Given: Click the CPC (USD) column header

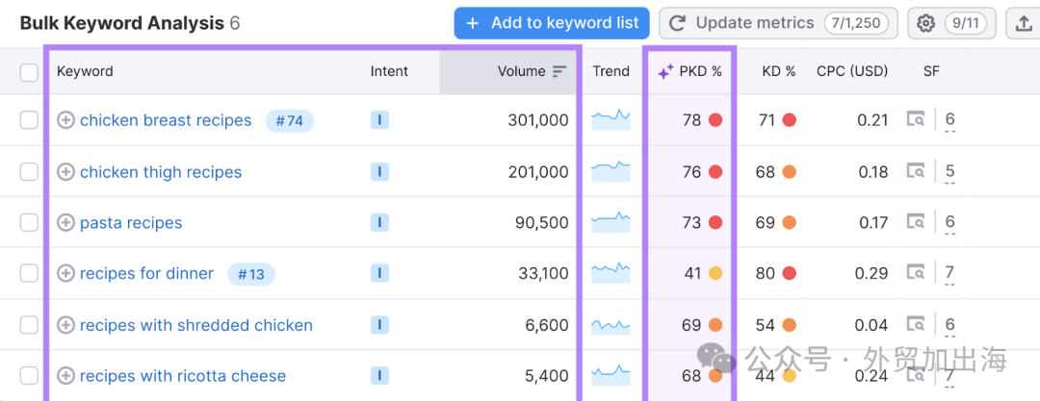Looking at the screenshot, I should 852,71.
